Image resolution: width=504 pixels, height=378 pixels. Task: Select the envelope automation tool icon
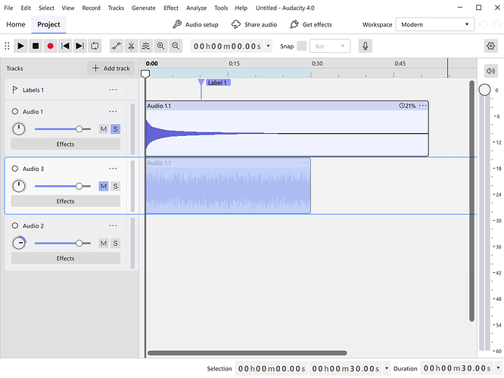coord(117,46)
